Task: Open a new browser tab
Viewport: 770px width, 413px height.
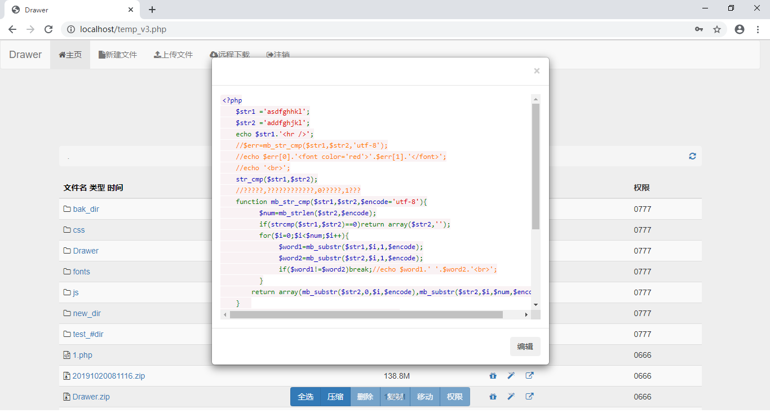Action: pos(152,10)
